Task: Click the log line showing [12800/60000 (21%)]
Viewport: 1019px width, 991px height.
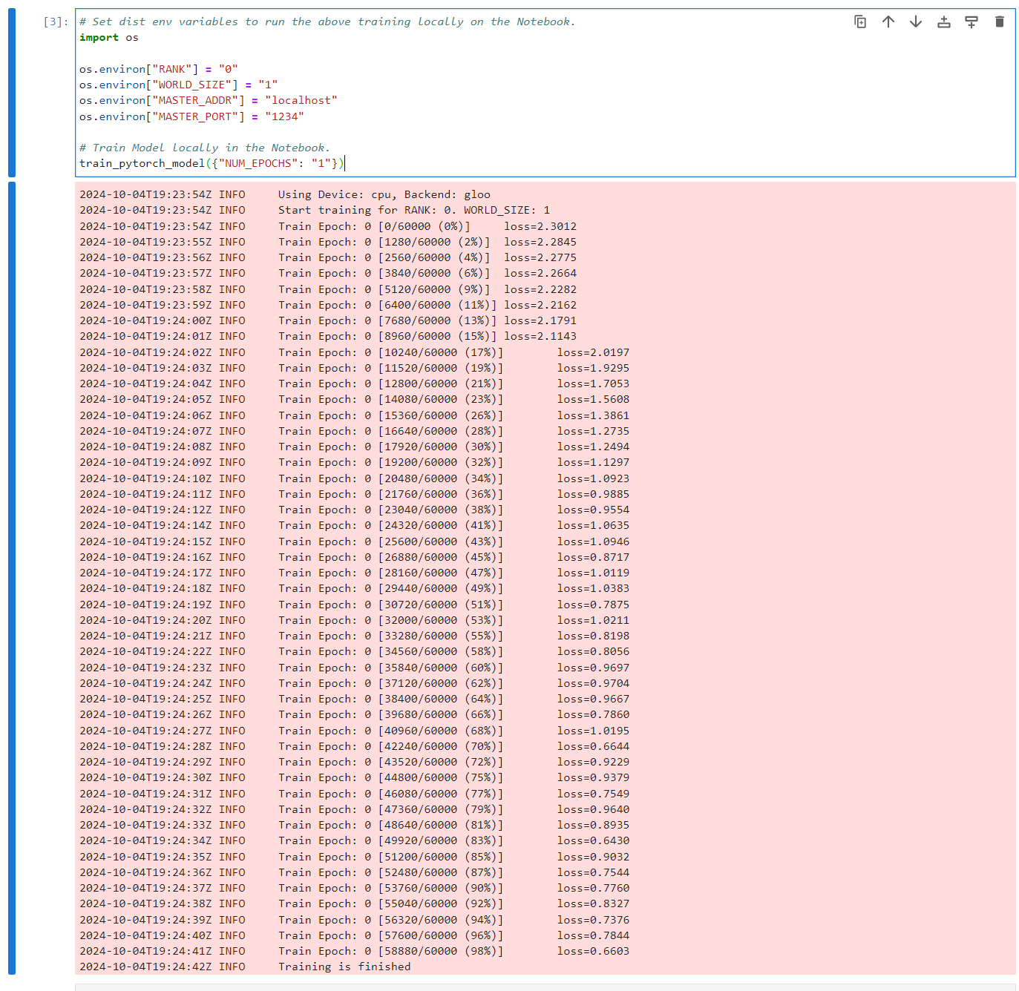Action: tap(355, 383)
